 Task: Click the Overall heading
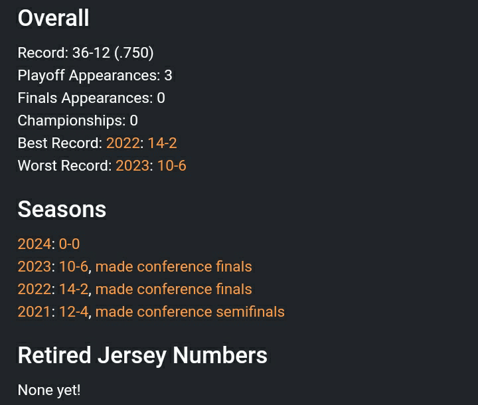(53, 18)
